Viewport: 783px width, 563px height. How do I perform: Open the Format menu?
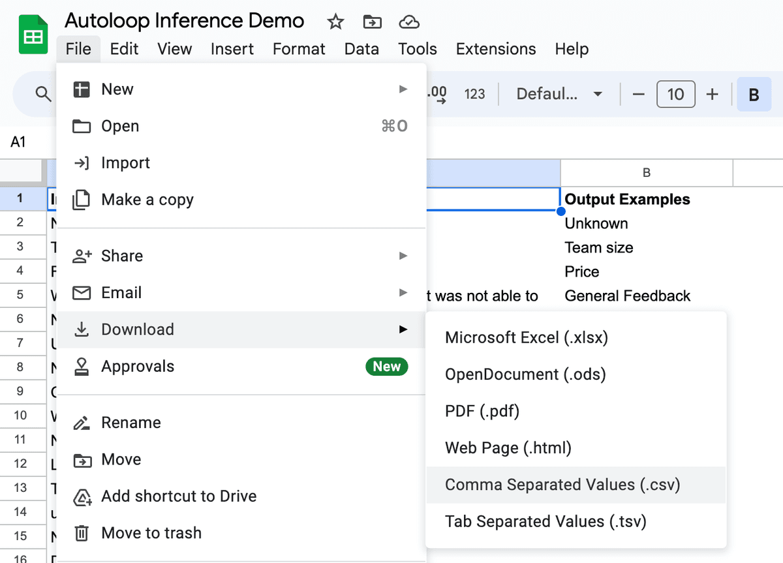[x=299, y=49]
